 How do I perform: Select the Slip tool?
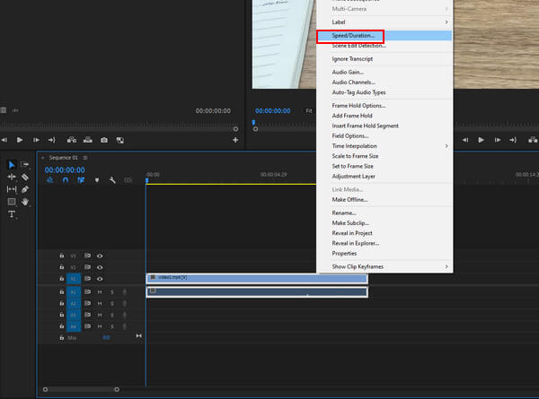[x=12, y=189]
